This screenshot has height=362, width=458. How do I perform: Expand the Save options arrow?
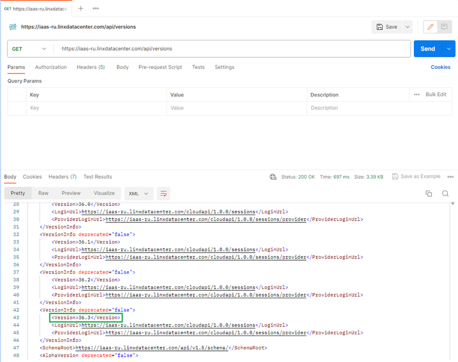pos(408,27)
